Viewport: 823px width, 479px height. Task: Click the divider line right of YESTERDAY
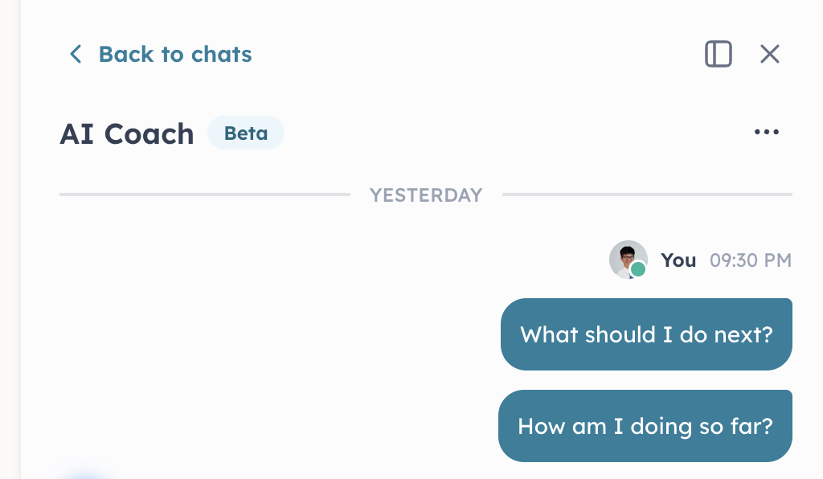point(647,194)
